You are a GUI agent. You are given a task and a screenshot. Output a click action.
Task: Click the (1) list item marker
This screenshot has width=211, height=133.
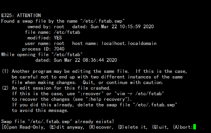click(x=5, y=71)
